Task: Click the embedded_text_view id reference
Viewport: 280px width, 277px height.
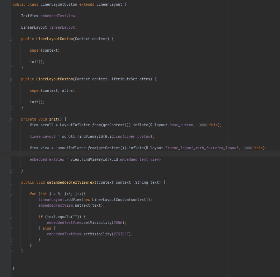Action: [x=139, y=159]
